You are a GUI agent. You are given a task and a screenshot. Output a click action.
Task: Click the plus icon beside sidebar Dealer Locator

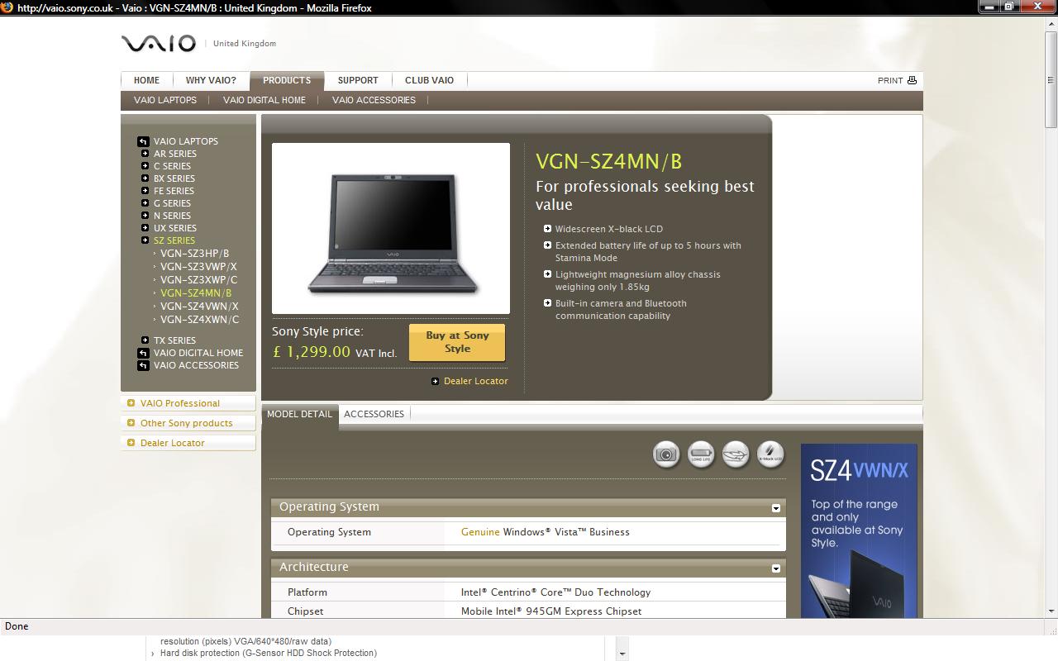[131, 443]
